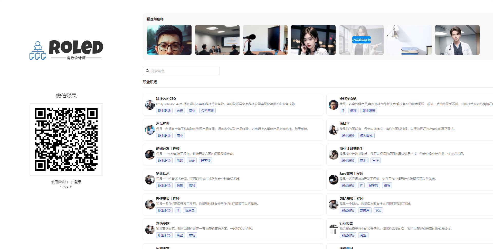Select the 公司管理 tag under 科技公司CEO
493x249 pixels.
pyautogui.click(x=207, y=110)
